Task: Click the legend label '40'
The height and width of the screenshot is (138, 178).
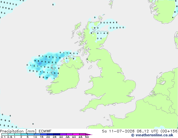Action: tap(74, 137)
